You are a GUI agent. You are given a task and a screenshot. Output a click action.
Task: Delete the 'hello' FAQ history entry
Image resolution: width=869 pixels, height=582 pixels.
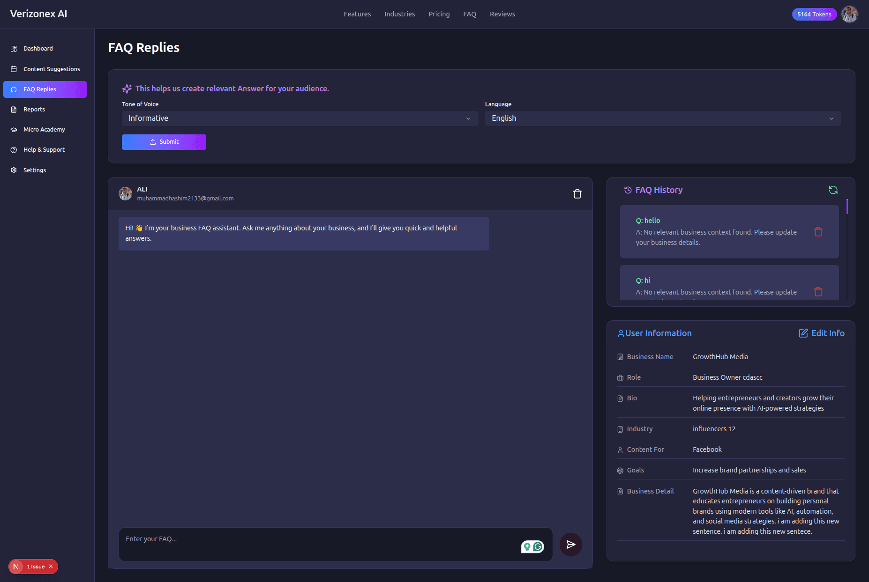click(818, 232)
